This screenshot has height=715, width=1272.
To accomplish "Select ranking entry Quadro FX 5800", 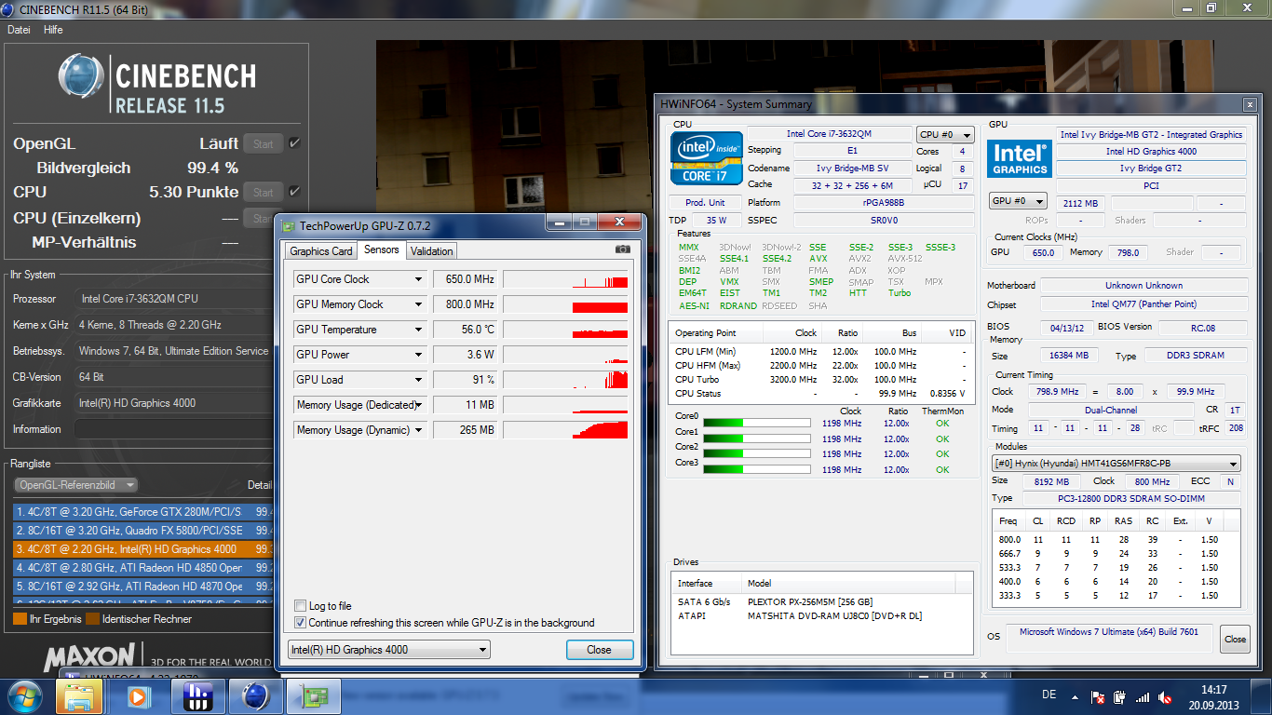I will [x=142, y=531].
